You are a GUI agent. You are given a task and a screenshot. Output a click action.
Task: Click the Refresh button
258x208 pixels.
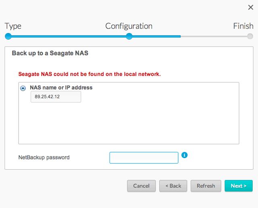(x=206, y=186)
